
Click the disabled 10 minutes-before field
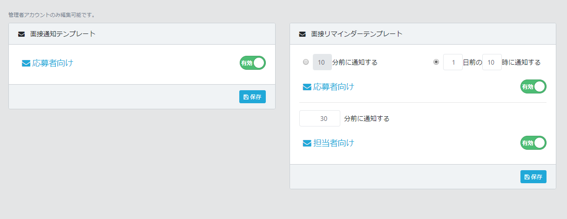click(x=322, y=62)
